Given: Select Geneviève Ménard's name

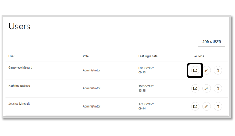Looking at the screenshot, I should point(20,68).
